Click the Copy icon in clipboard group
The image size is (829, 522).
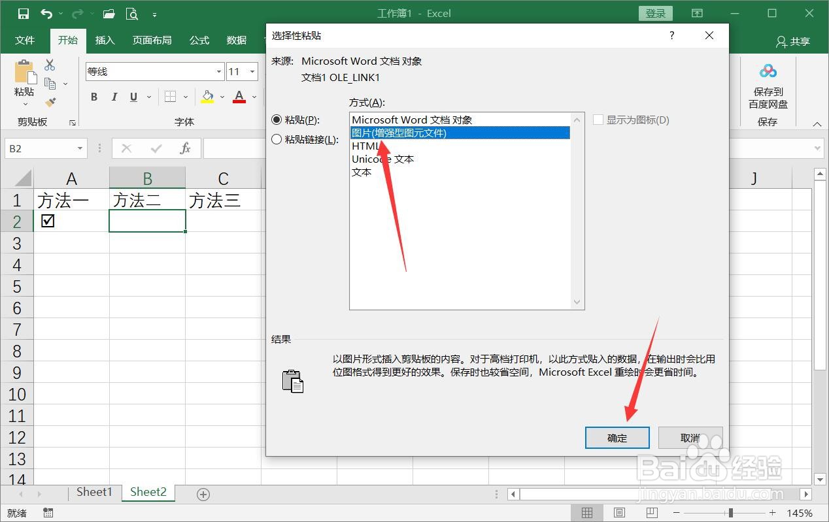(50, 84)
